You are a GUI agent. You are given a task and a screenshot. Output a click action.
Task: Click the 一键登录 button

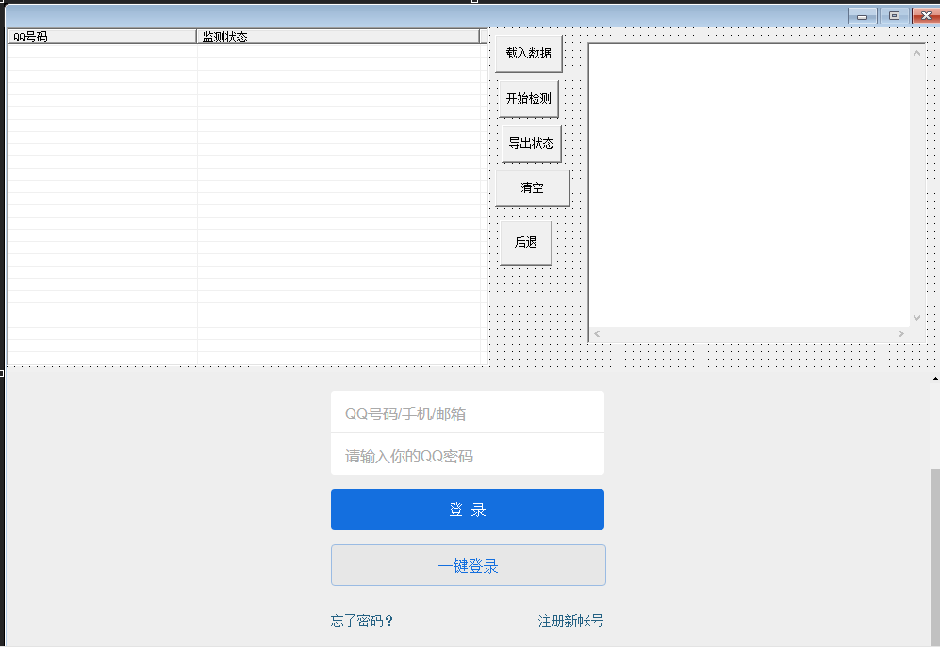tap(468, 564)
